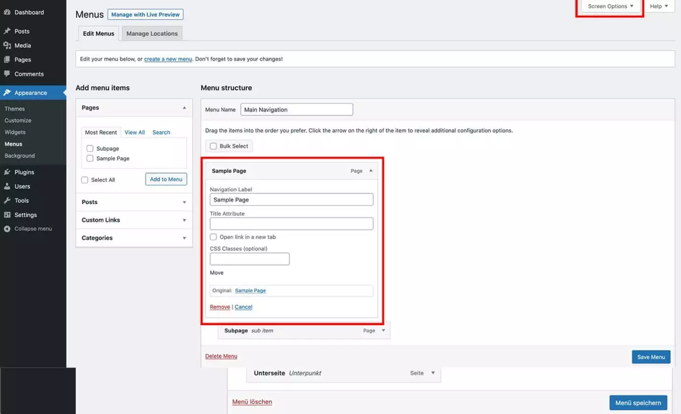
Task: Click the Menu Name input field
Action: coord(296,110)
